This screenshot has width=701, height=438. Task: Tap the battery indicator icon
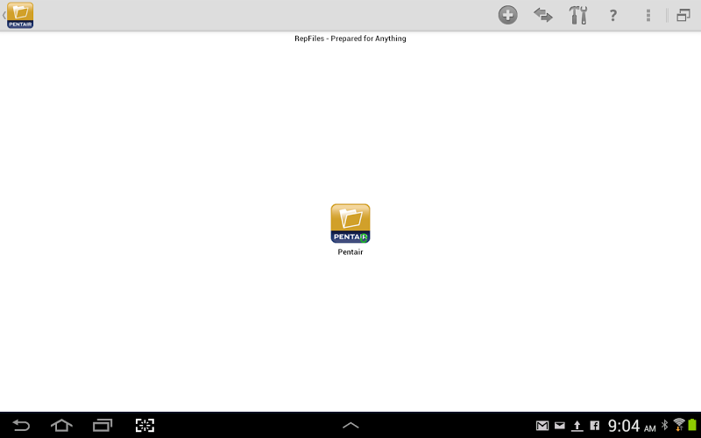[692, 425]
